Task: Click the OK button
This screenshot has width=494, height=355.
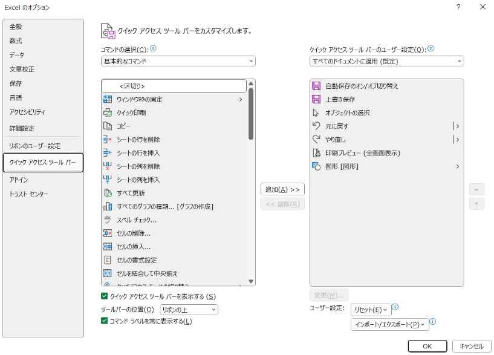Action: coord(427,346)
